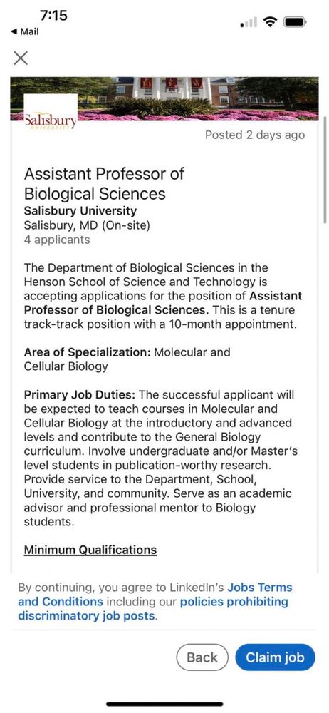Image resolution: width=329 pixels, height=713 pixels.
Task: Open the Salisbury University logo
Action: click(x=51, y=113)
